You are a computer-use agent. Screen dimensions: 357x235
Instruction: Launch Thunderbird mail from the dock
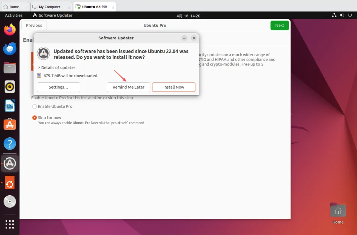[x=10, y=49]
